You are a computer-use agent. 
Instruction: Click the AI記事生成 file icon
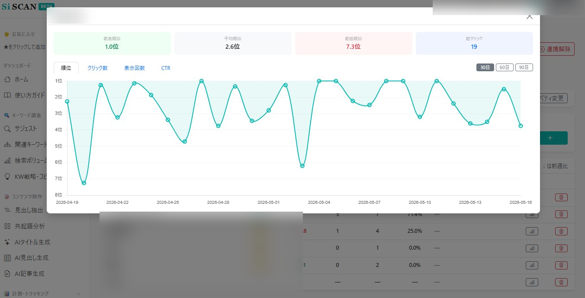pyautogui.click(x=7, y=274)
